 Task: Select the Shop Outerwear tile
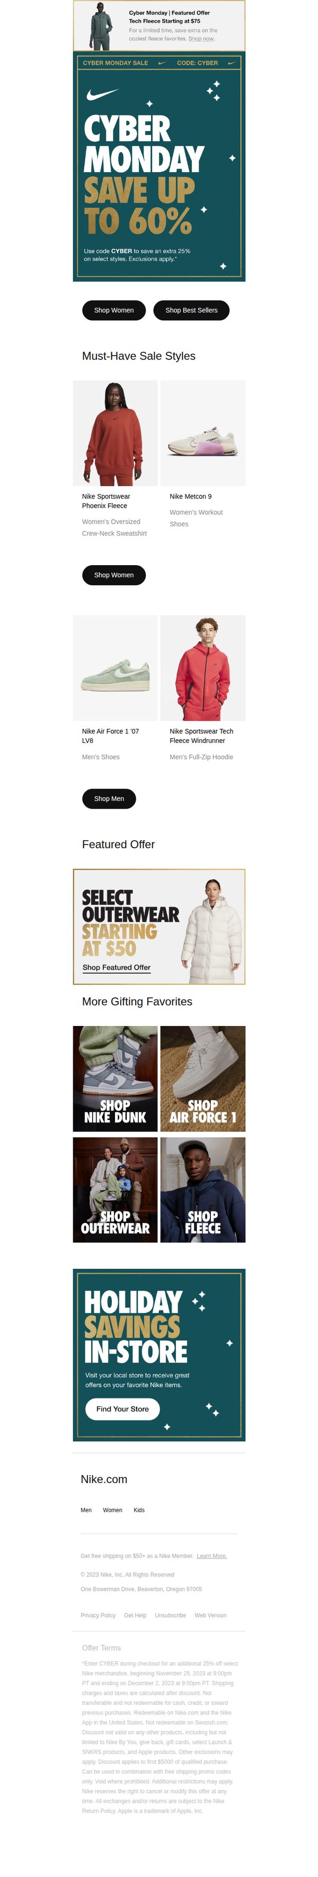(x=115, y=1190)
